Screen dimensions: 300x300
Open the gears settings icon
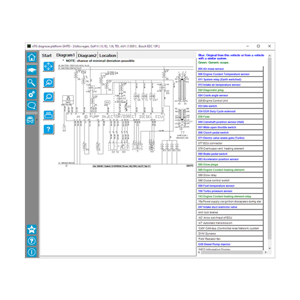(x=31, y=94)
